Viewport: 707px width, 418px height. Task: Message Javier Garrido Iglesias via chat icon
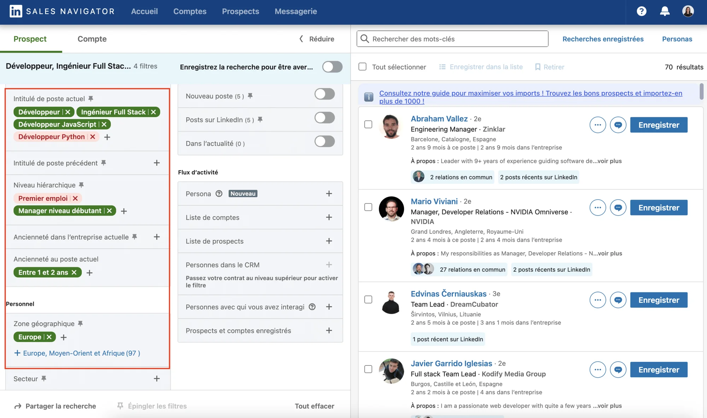click(618, 370)
